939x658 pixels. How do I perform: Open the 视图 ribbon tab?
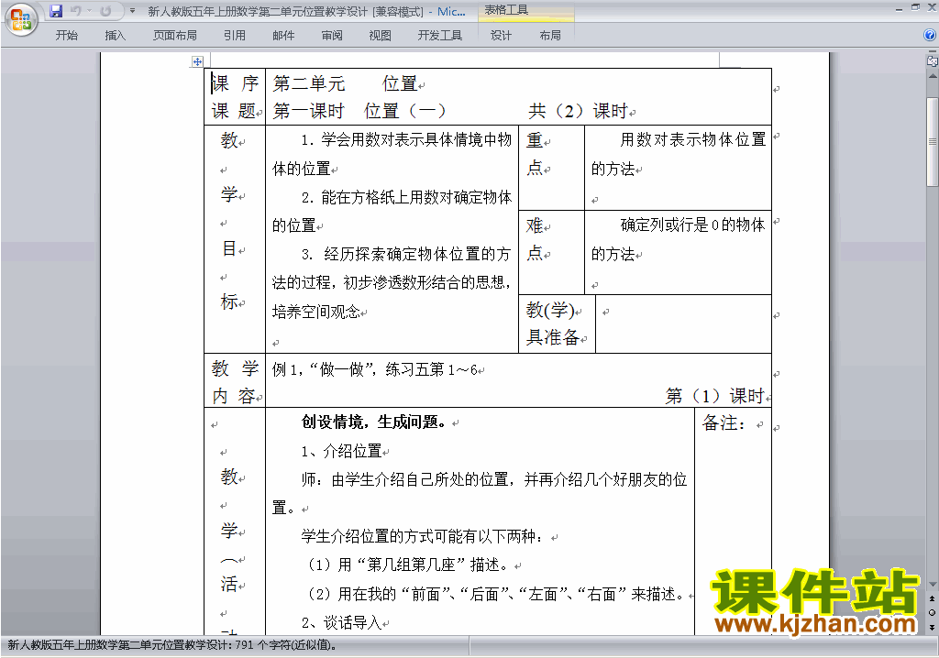coord(381,36)
